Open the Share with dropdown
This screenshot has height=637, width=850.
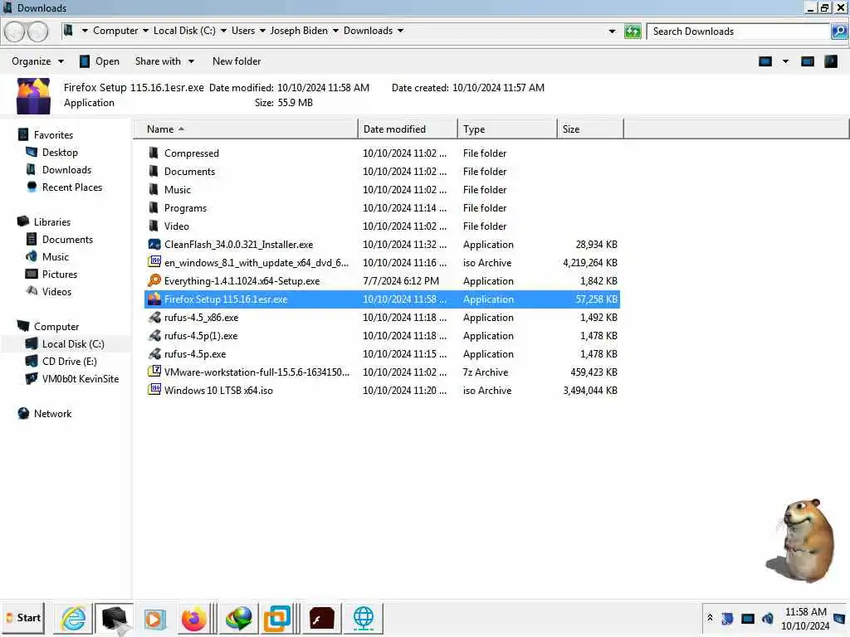click(164, 61)
